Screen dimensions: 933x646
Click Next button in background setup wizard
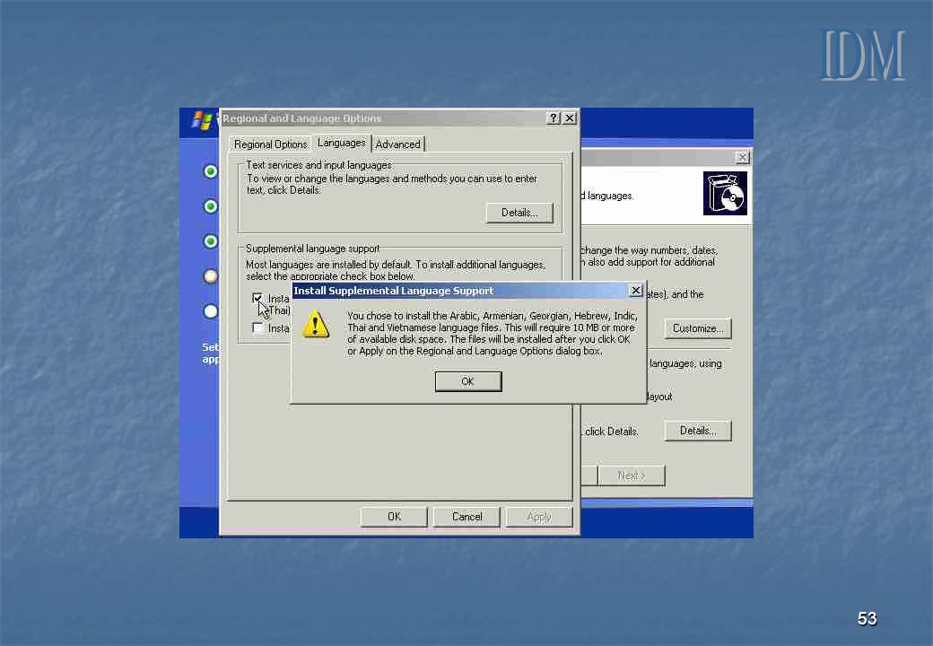[x=632, y=476]
